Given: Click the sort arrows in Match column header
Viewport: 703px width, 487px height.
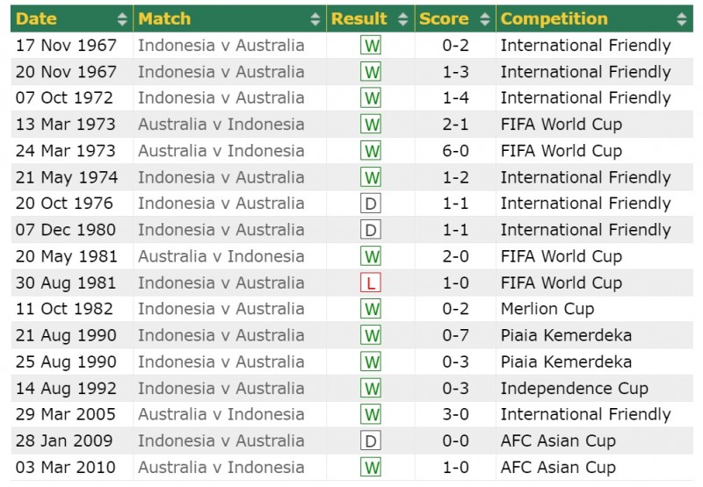Looking at the screenshot, I should [x=315, y=18].
